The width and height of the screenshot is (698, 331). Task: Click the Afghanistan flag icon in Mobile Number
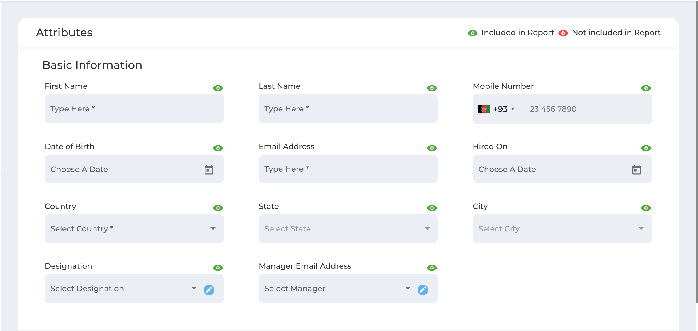(484, 109)
